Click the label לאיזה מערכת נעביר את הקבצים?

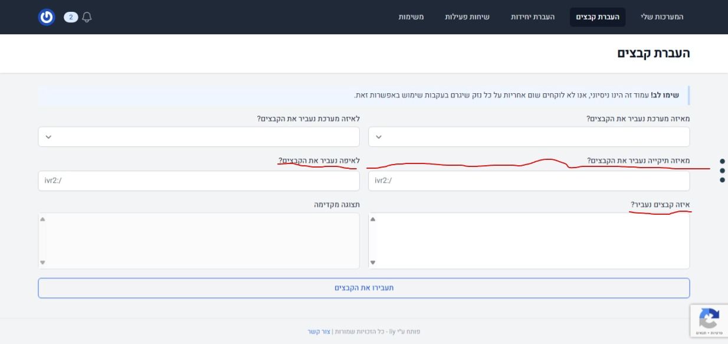pos(309,119)
